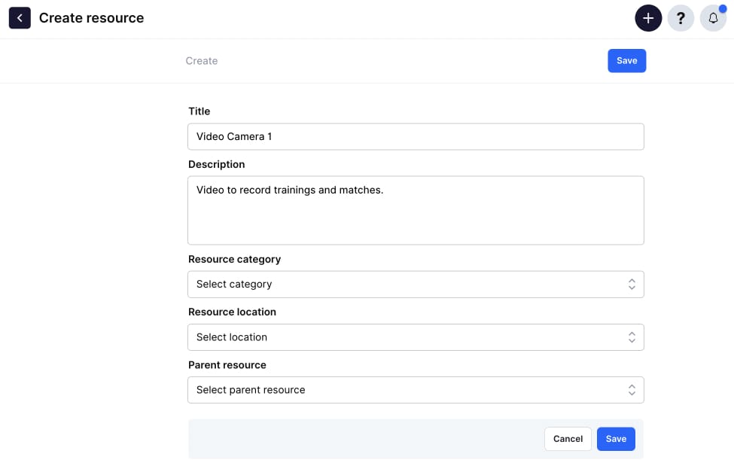Open the Select parent resource dropdown

(x=416, y=390)
